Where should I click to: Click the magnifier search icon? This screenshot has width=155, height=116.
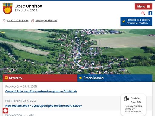[143, 13]
